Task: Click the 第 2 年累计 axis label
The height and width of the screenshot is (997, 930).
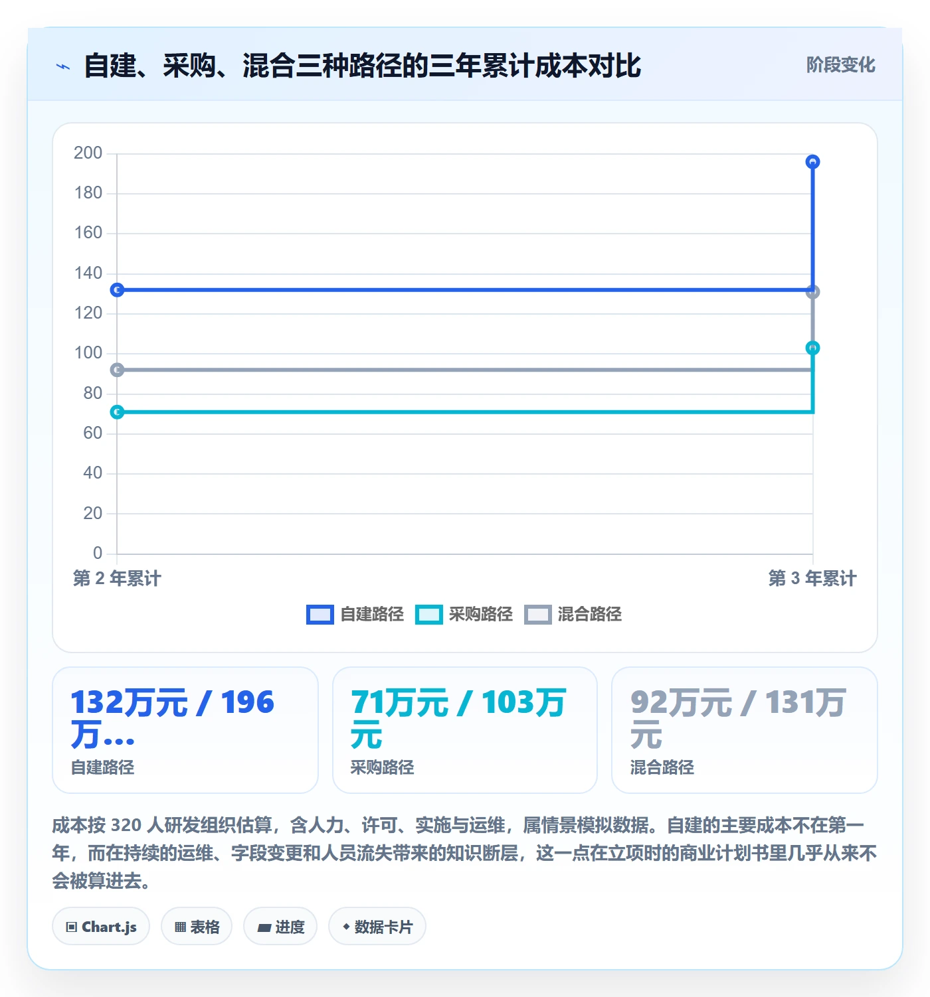Action: pyautogui.click(x=117, y=578)
